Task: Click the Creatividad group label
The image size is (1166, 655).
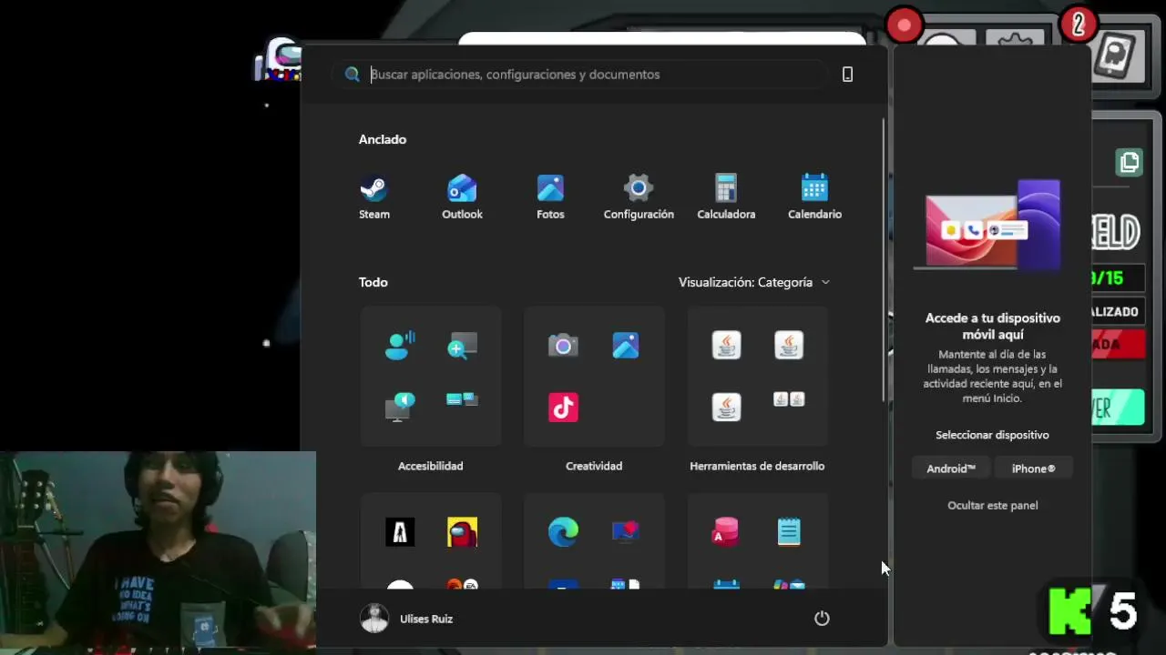Action: point(594,466)
